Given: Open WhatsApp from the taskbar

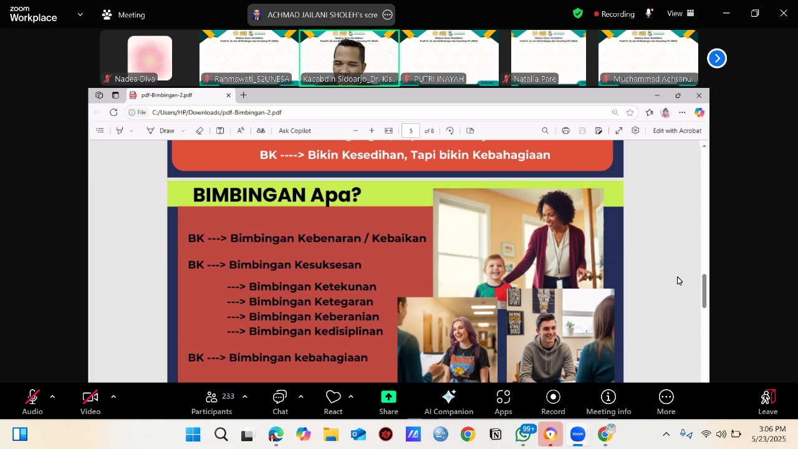Looking at the screenshot, I should [x=523, y=435].
